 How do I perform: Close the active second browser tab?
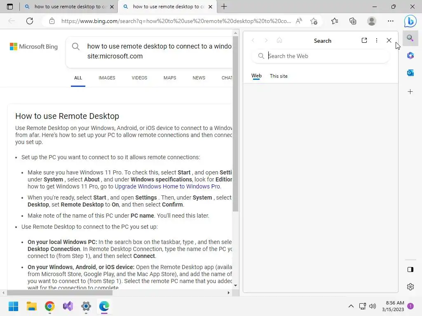point(211,7)
